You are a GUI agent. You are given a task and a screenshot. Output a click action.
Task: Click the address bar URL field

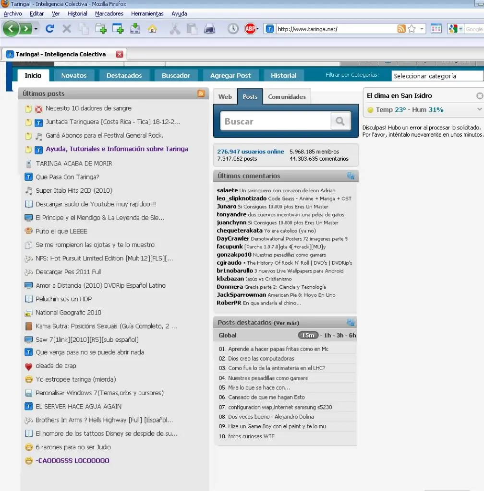[336, 29]
